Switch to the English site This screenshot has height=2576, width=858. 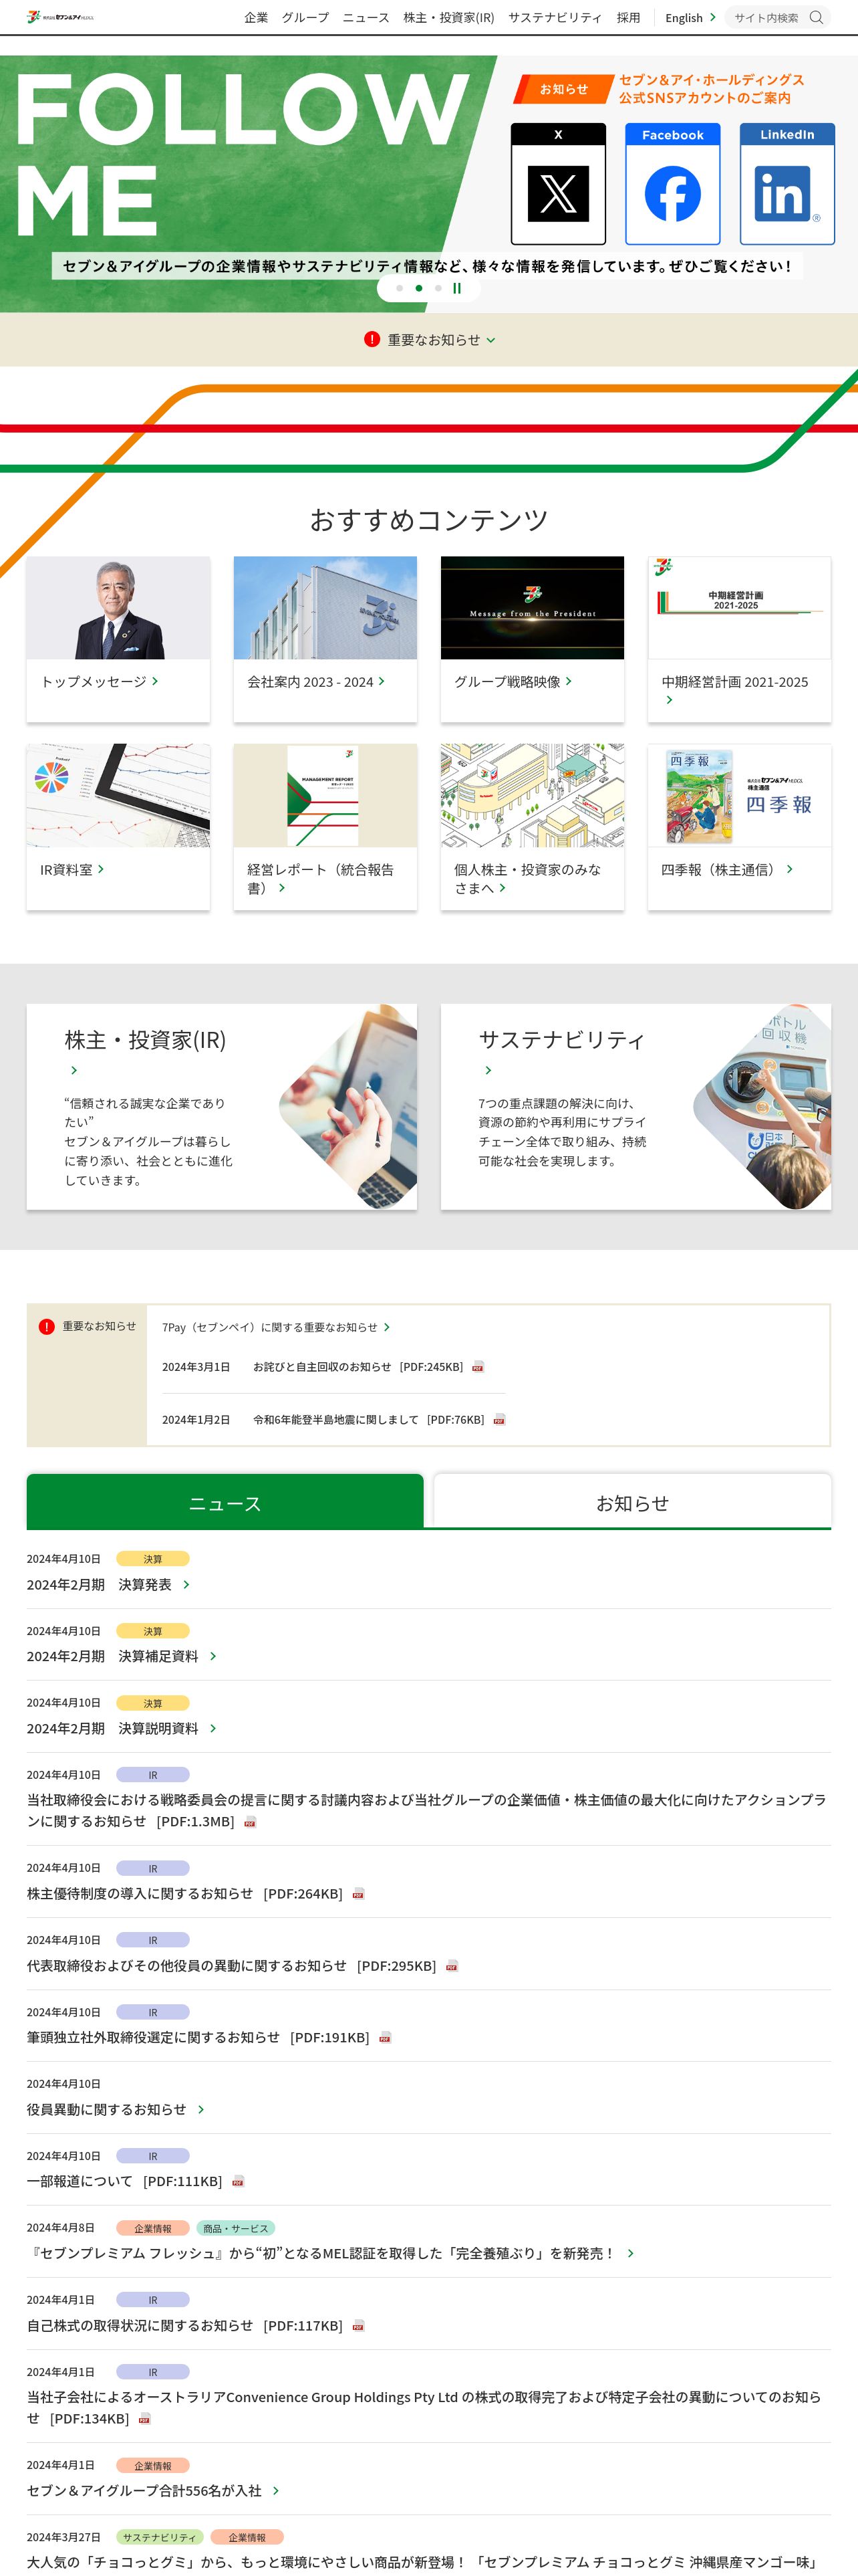690,18
